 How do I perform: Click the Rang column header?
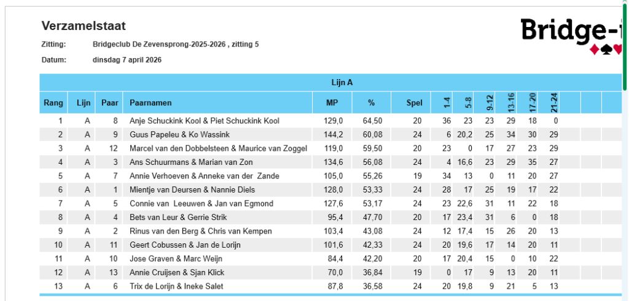pos(53,103)
